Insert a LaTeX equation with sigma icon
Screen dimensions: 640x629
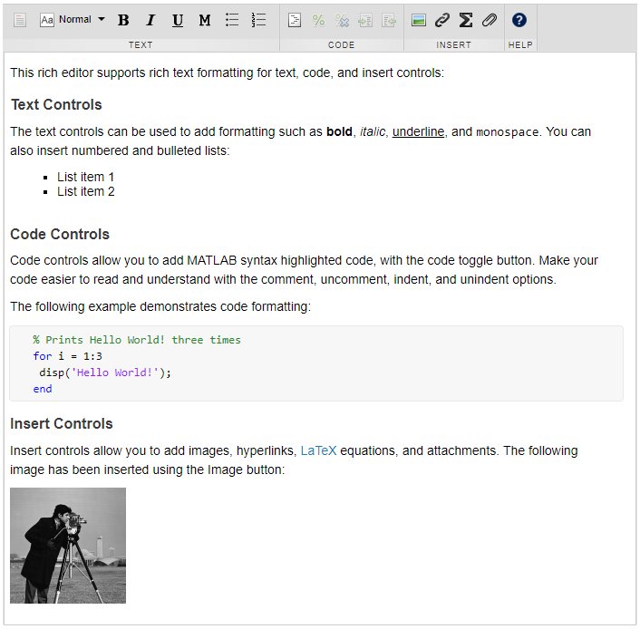point(466,20)
